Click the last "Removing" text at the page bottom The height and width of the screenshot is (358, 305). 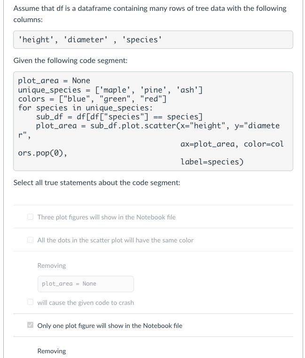pyautogui.click(x=52, y=351)
